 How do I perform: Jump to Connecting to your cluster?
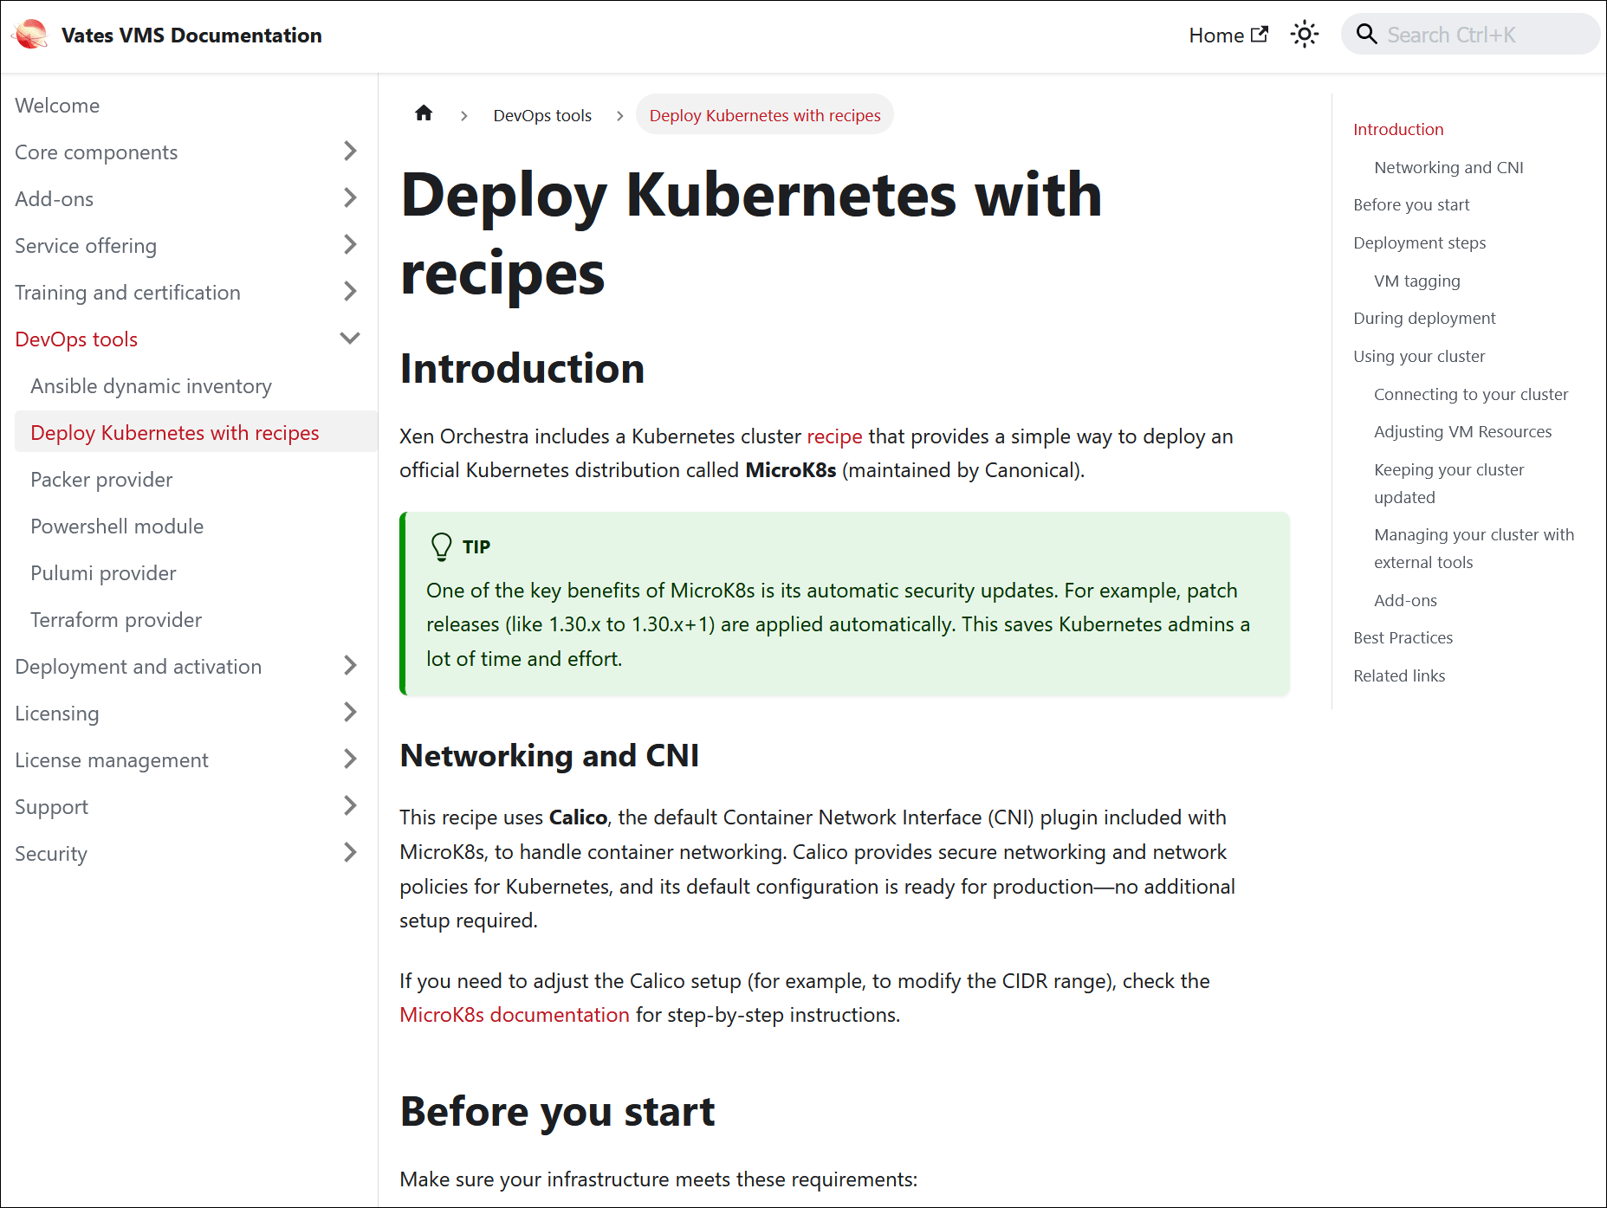pos(1471,394)
